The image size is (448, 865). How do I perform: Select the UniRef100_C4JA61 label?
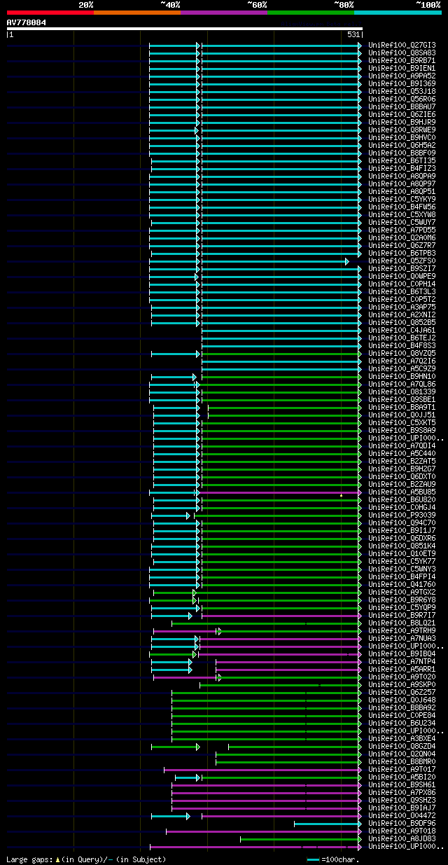point(402,330)
